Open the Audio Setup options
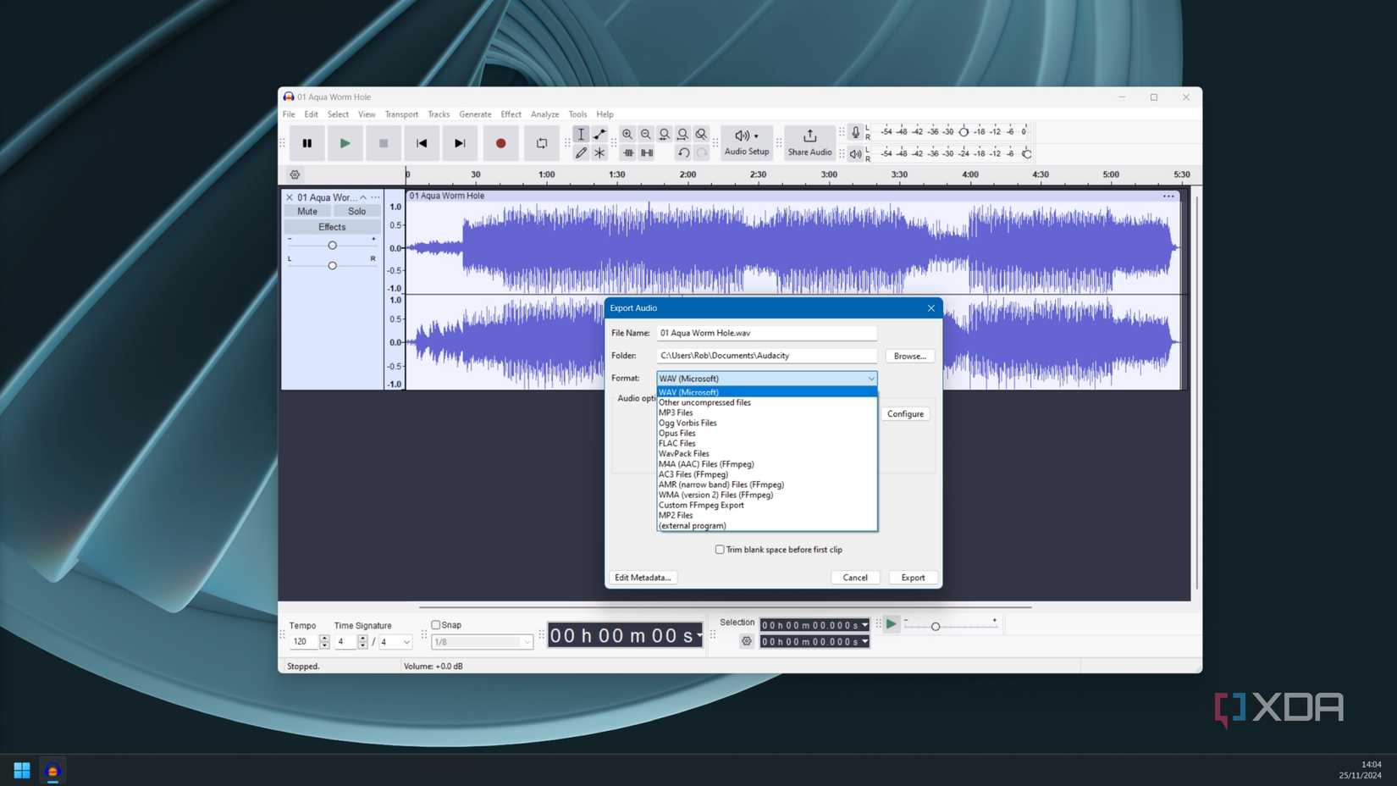The height and width of the screenshot is (786, 1397). pos(745,141)
